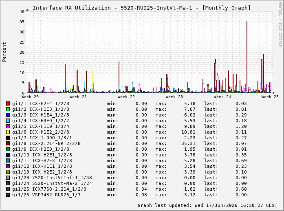Viewport: 284px width, 211px height.
Task: Click the y-axis value 20
Action: pyautogui.click(x=22, y=52)
